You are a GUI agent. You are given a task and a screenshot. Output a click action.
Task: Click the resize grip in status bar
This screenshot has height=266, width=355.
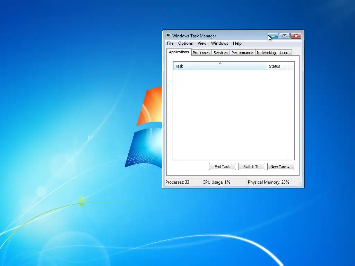(x=300, y=184)
